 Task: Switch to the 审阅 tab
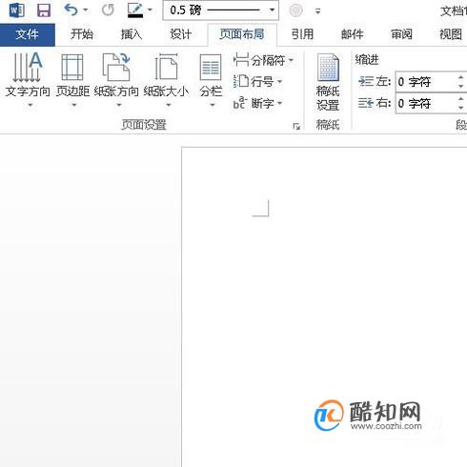[x=401, y=34]
